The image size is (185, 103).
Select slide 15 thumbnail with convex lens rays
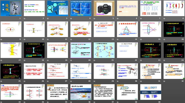(151, 29)
